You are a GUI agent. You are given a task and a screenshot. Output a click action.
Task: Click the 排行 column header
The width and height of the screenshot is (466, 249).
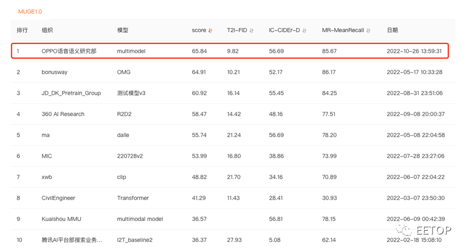(x=22, y=30)
